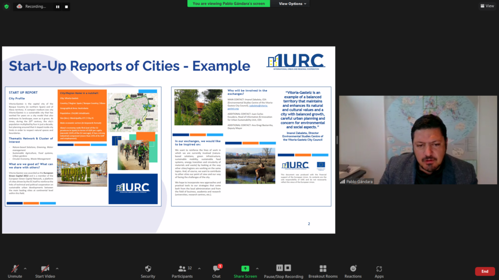Open the View layout menu
499x280 pixels.
coord(487,6)
